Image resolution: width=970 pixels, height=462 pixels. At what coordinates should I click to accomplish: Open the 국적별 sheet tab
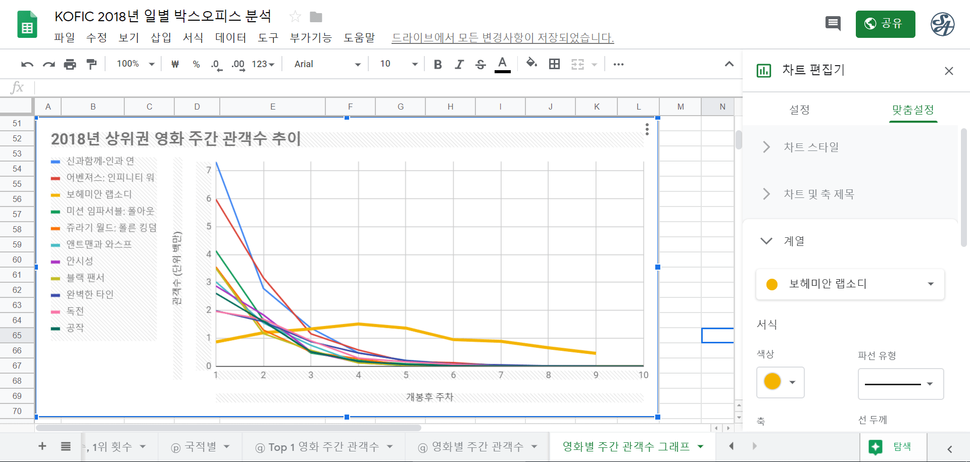[201, 446]
